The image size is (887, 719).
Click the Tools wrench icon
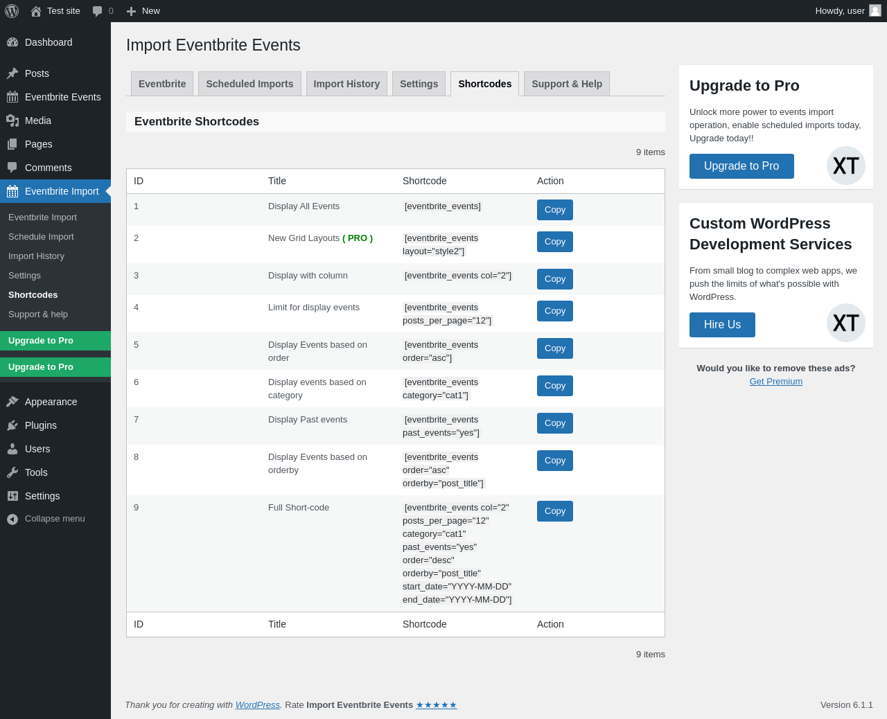pyautogui.click(x=12, y=472)
